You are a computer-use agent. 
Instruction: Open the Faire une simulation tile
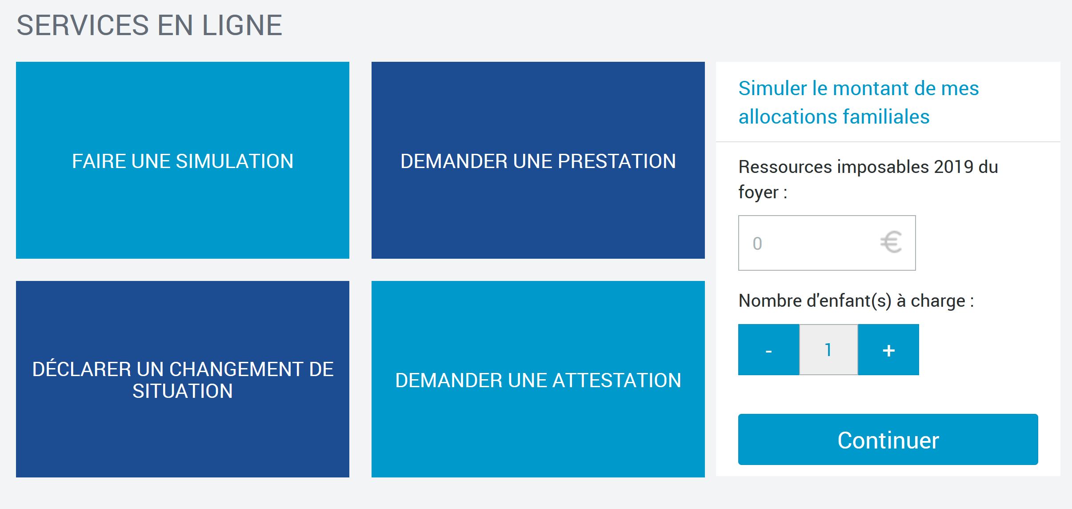[183, 160]
